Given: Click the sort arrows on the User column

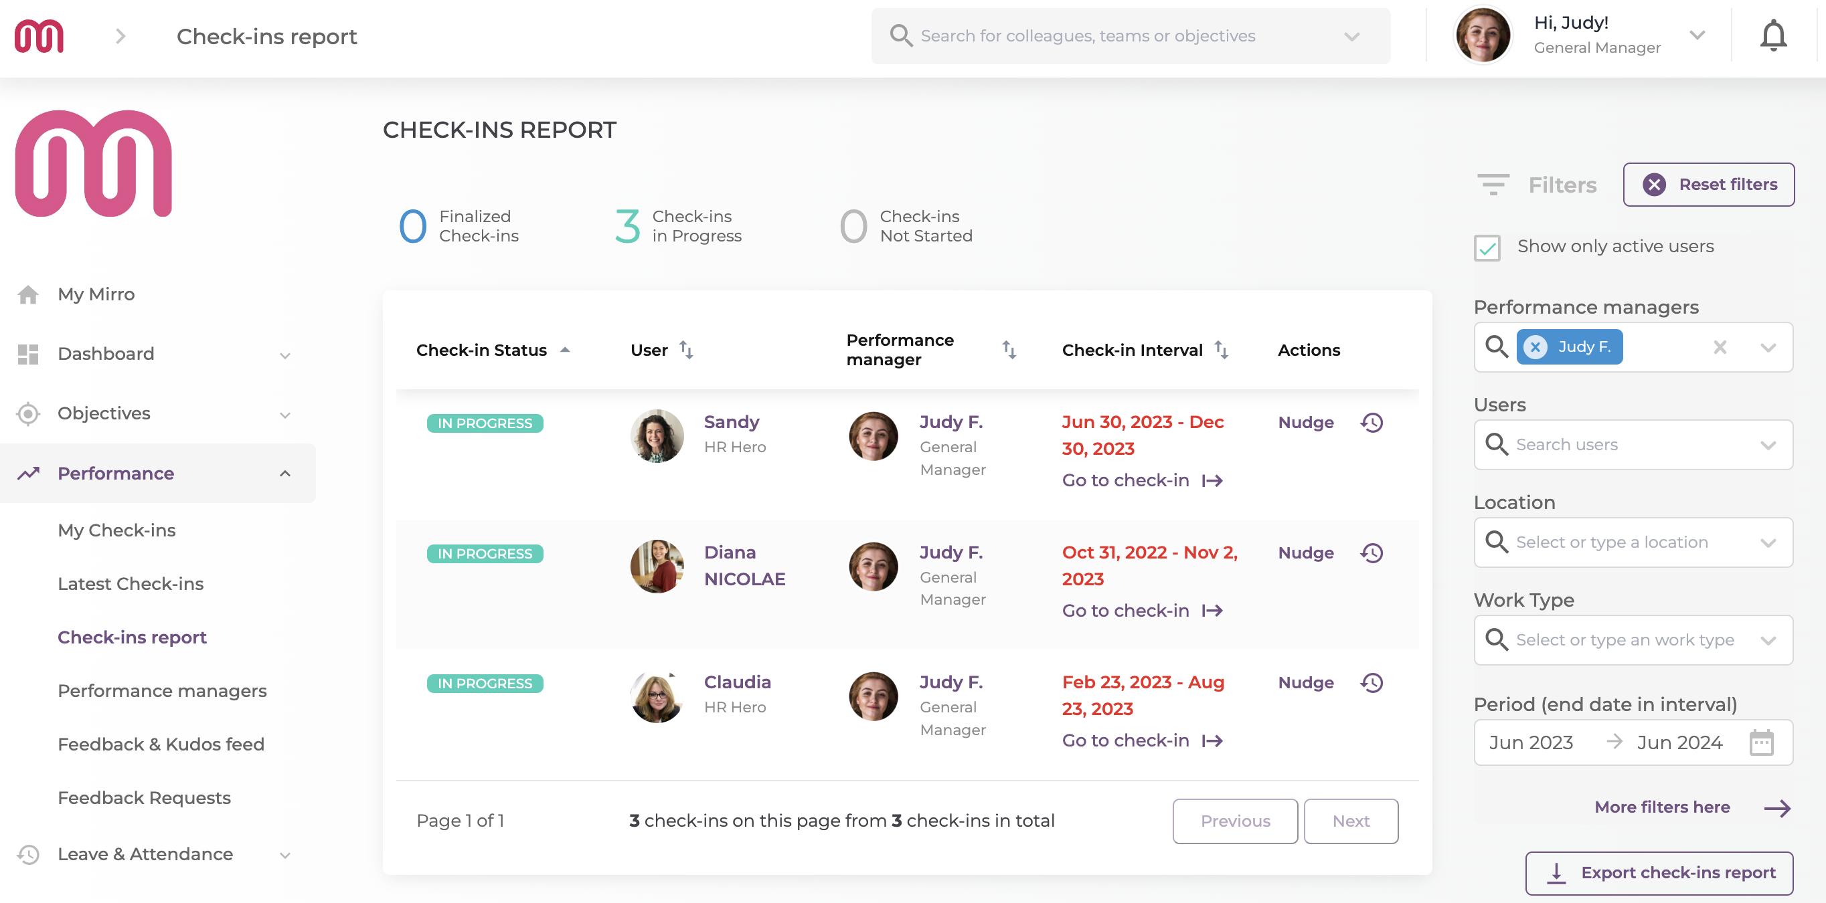Looking at the screenshot, I should click(x=686, y=349).
